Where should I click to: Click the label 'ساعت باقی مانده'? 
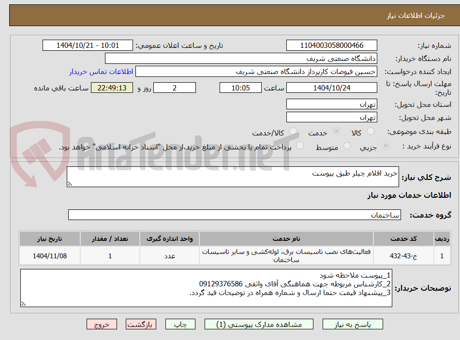[61, 88]
